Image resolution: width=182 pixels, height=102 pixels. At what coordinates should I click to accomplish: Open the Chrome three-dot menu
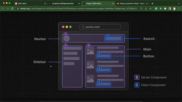click(x=179, y=8)
